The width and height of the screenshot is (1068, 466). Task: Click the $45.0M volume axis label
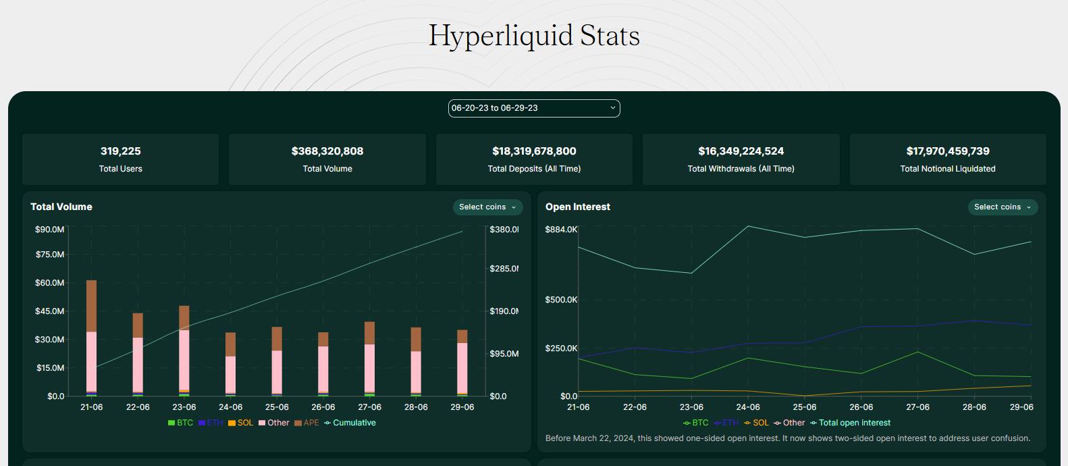click(50, 311)
